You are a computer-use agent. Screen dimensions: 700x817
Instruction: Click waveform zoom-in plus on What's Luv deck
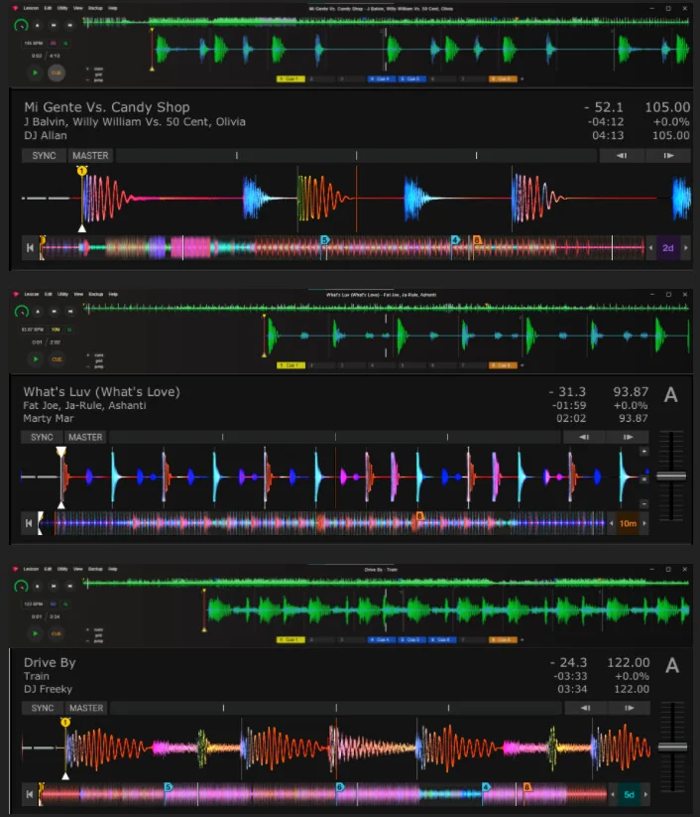(x=643, y=452)
